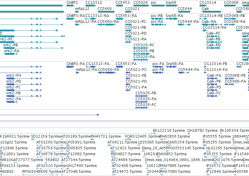This screenshot has height=176, width=249.
Task: Select the CG5068-PB protein label
Action: pos(235,76)
